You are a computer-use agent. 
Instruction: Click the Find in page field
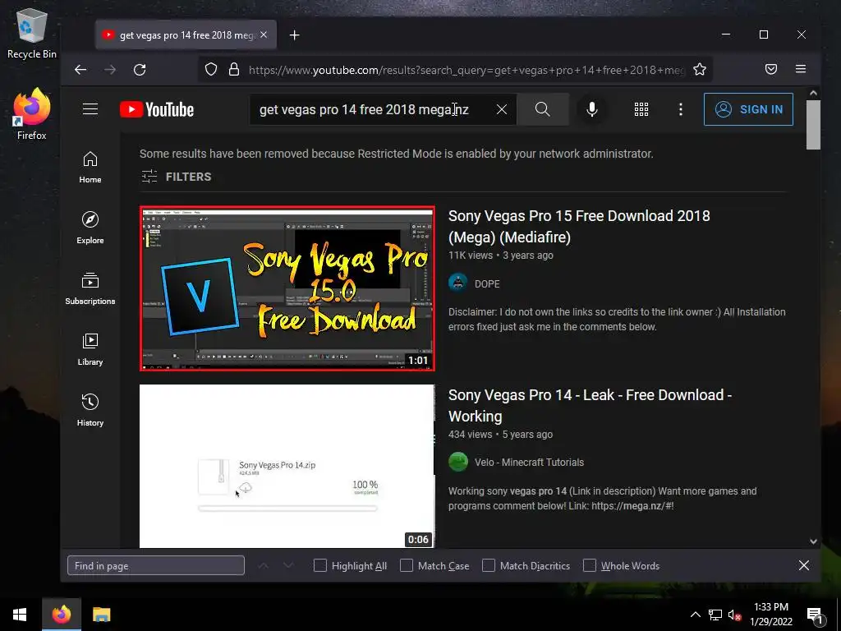tap(156, 565)
